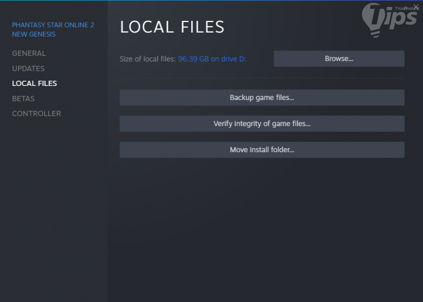Open the General settings tab
Image resolution: width=423 pixels, height=302 pixels.
(x=29, y=53)
